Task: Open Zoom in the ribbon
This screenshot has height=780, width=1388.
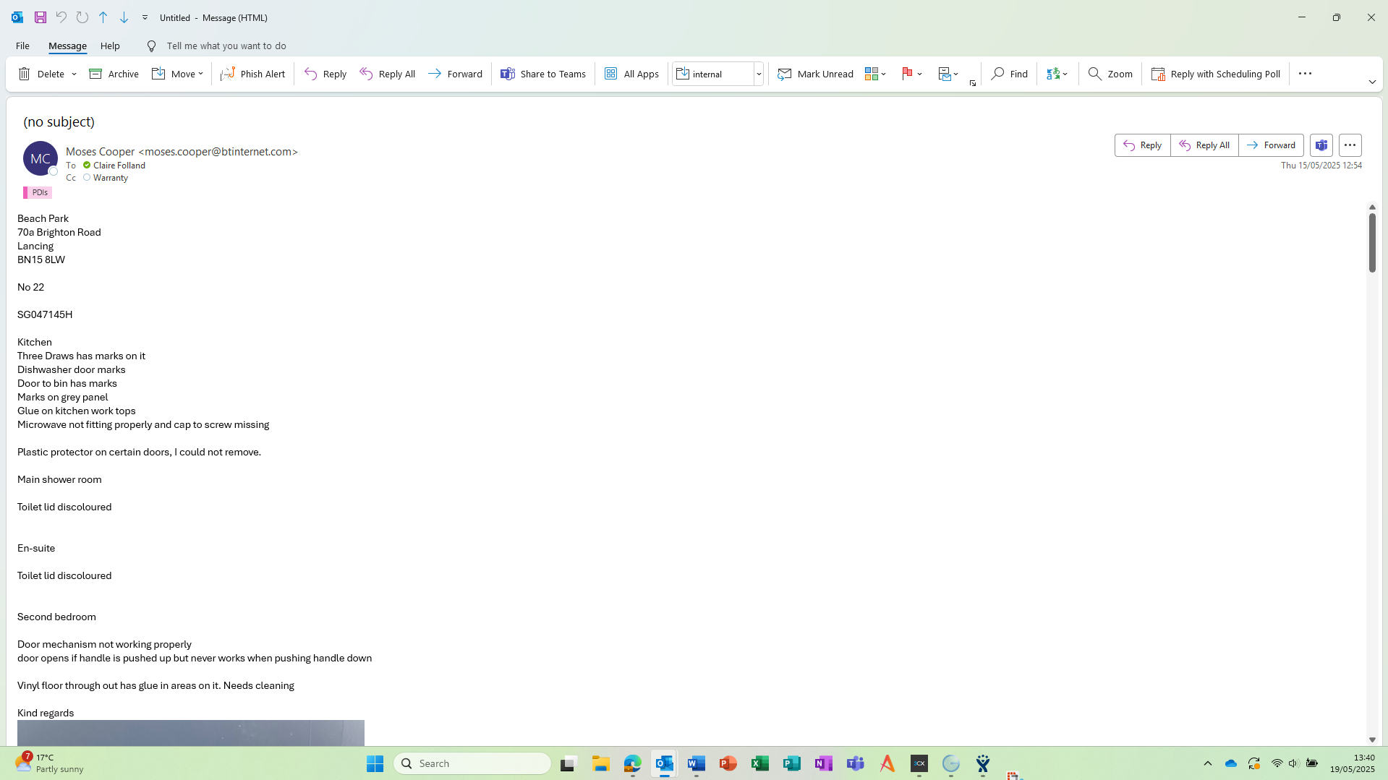Action: tap(1110, 74)
